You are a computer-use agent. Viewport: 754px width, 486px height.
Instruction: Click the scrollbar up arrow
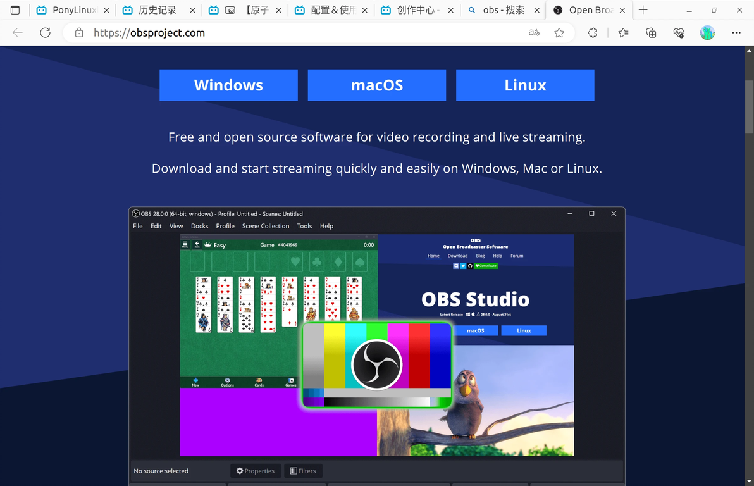pyautogui.click(x=749, y=51)
